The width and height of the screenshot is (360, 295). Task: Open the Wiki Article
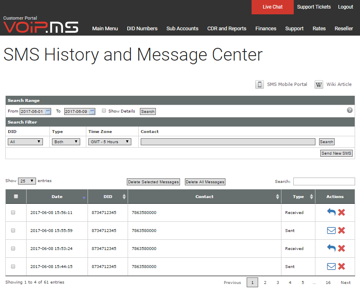339,84
